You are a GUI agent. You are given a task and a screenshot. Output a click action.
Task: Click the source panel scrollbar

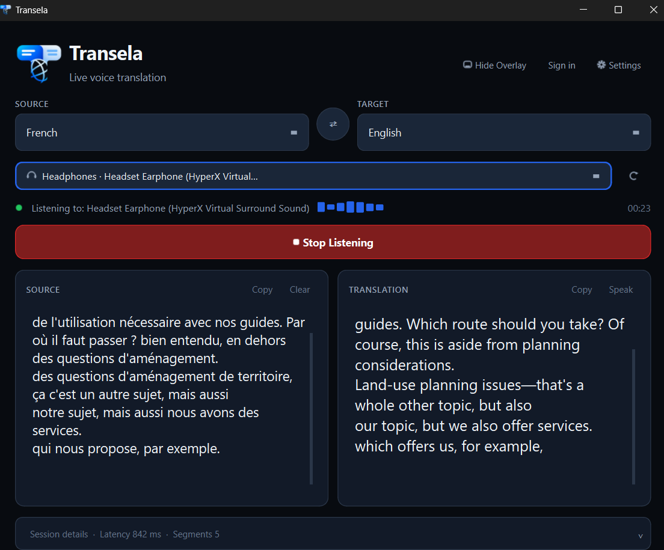[x=312, y=408]
